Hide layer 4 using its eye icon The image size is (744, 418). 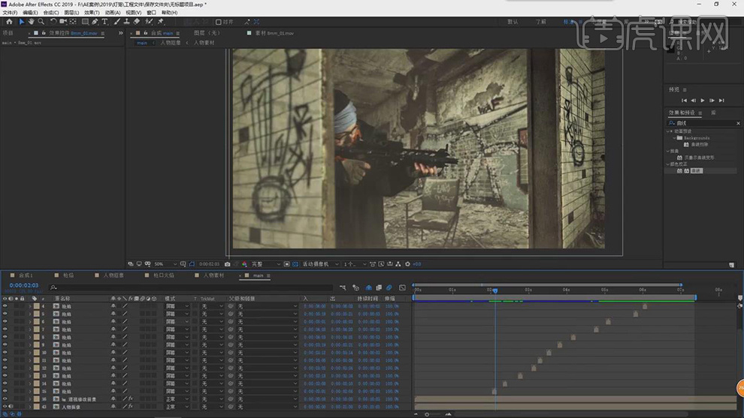click(5, 306)
